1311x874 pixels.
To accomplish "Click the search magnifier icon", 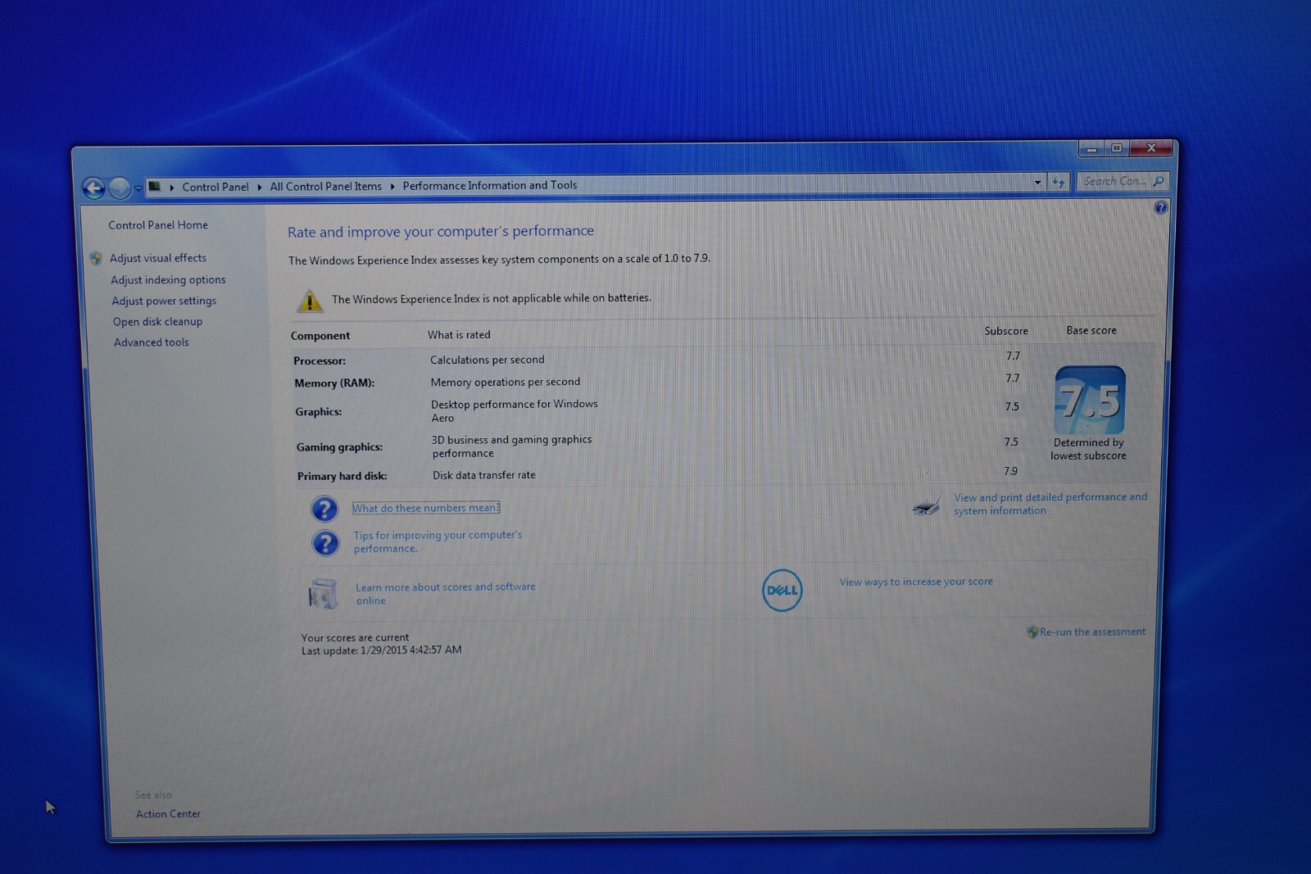I will [1158, 181].
